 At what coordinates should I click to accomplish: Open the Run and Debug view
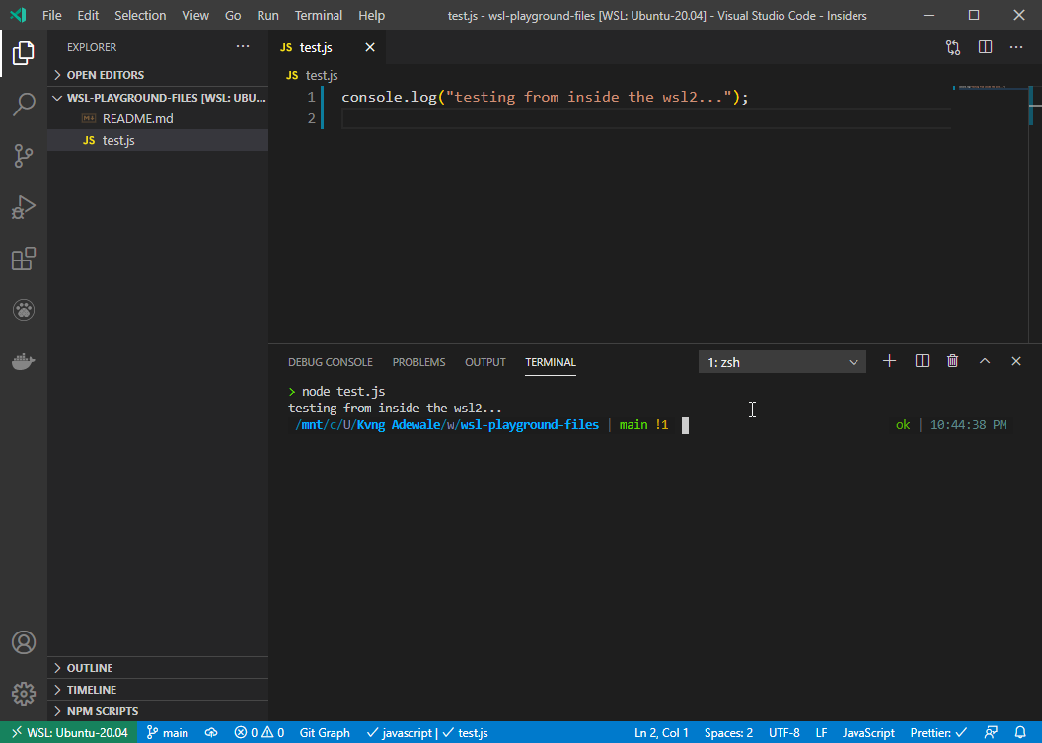(24, 207)
